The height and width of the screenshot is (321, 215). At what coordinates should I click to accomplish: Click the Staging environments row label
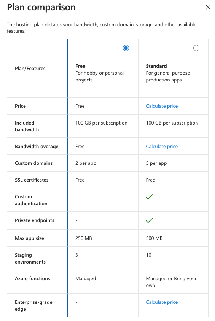click(x=30, y=258)
